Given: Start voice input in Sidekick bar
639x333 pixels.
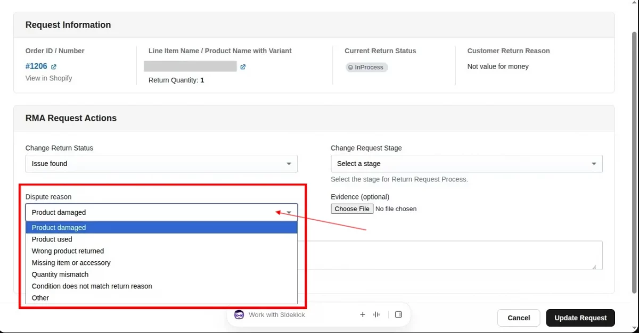Looking at the screenshot, I should [x=376, y=314].
